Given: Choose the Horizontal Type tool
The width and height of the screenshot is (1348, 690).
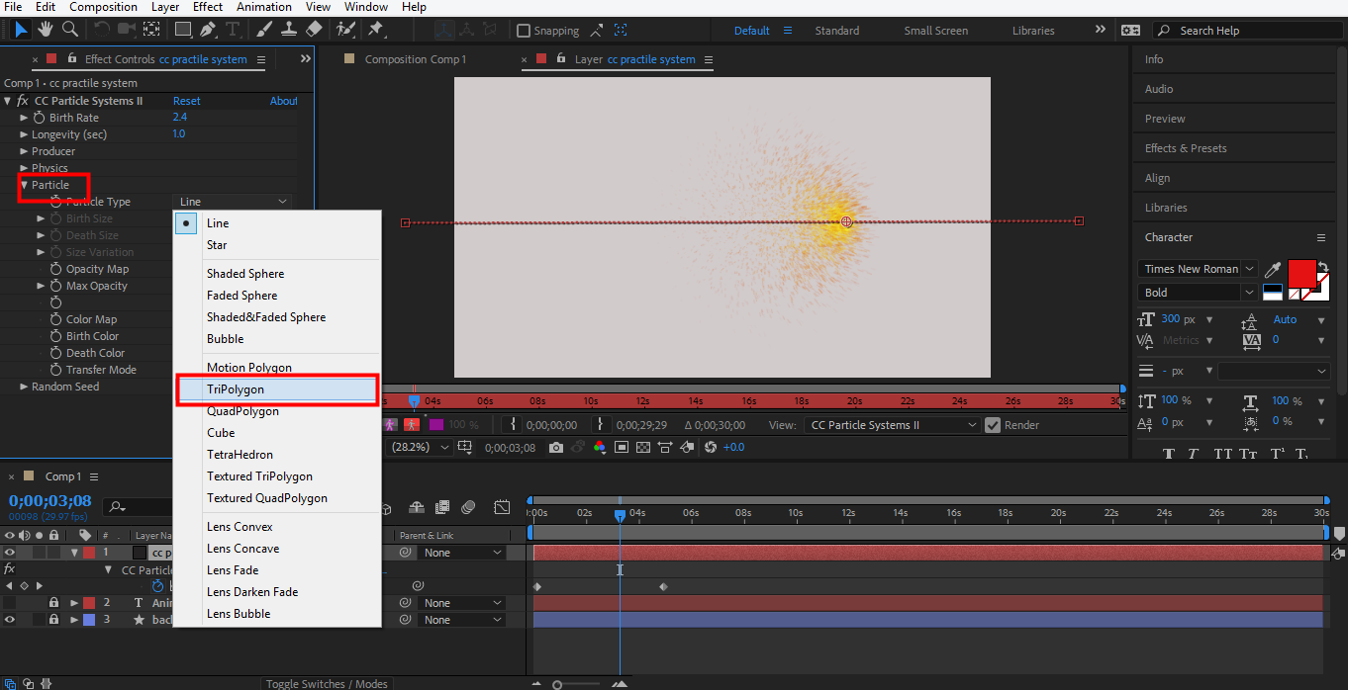Looking at the screenshot, I should pos(234,30).
